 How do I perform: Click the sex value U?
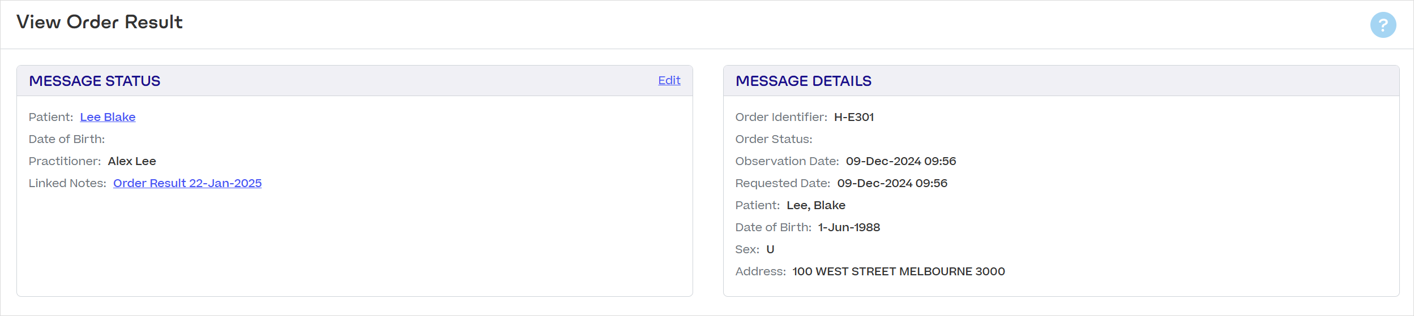pos(770,249)
